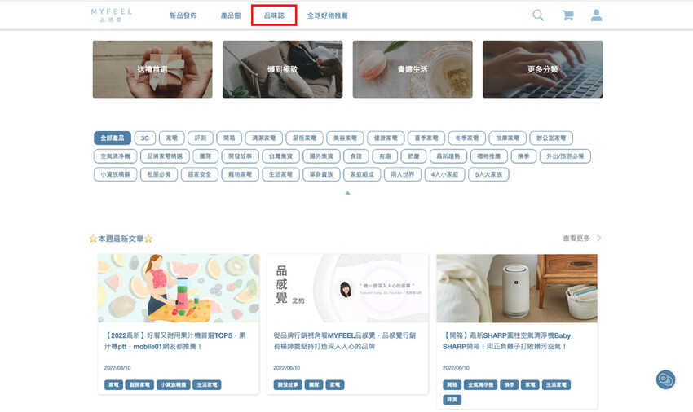Toggle the 3C filter chip
The image size is (693, 412).
(145, 138)
